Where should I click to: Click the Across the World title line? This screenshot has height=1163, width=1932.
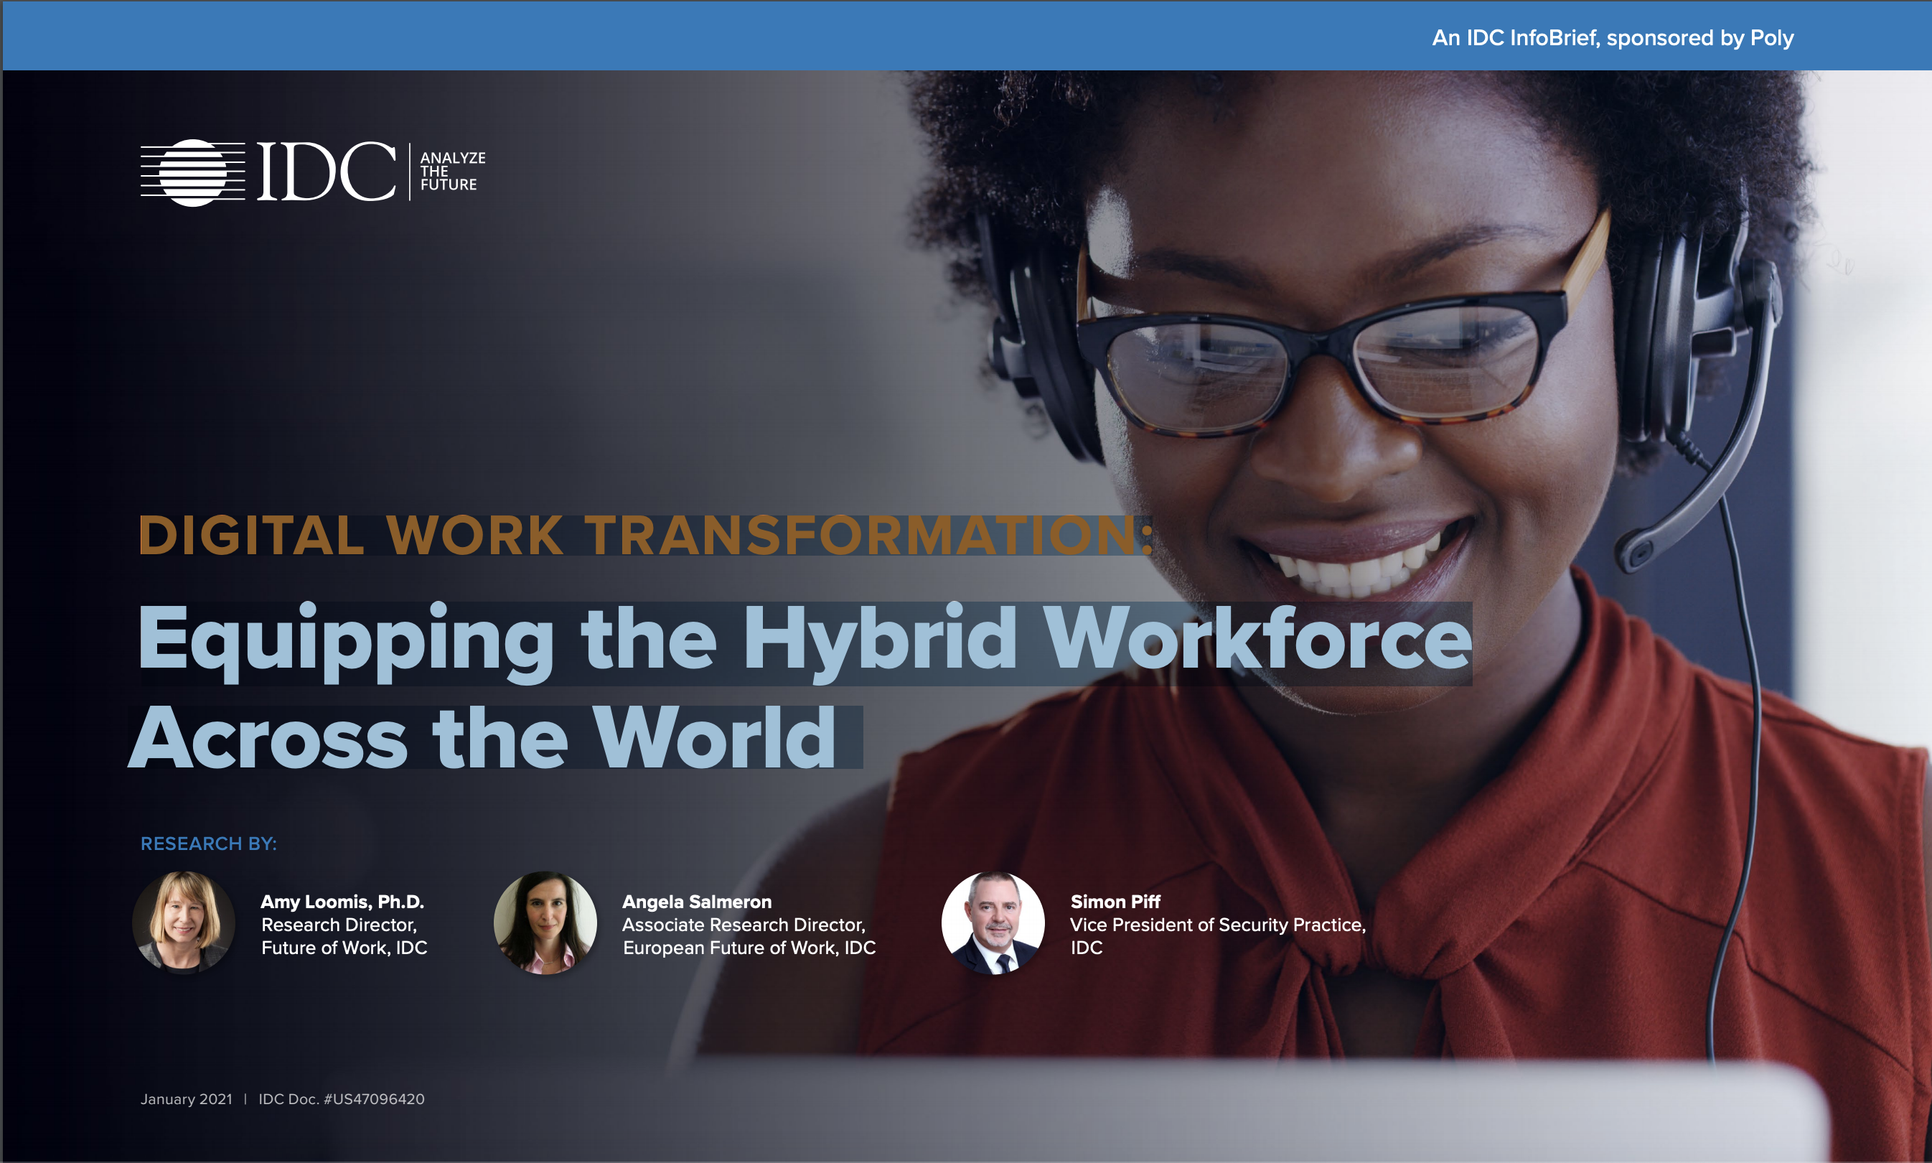click(x=482, y=738)
